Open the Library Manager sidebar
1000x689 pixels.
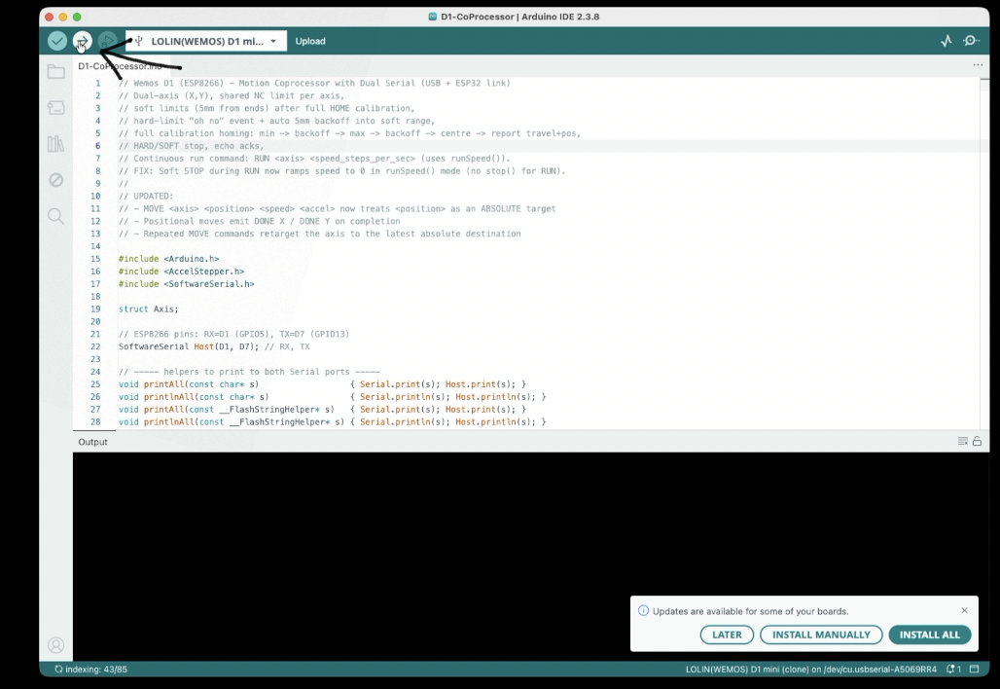pyautogui.click(x=56, y=144)
